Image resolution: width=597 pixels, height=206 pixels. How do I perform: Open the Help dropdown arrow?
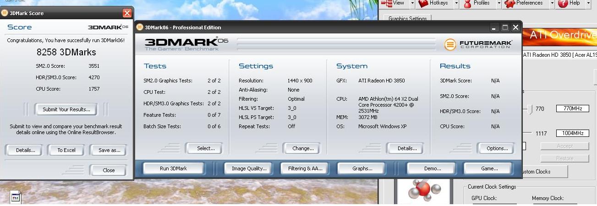589,3
